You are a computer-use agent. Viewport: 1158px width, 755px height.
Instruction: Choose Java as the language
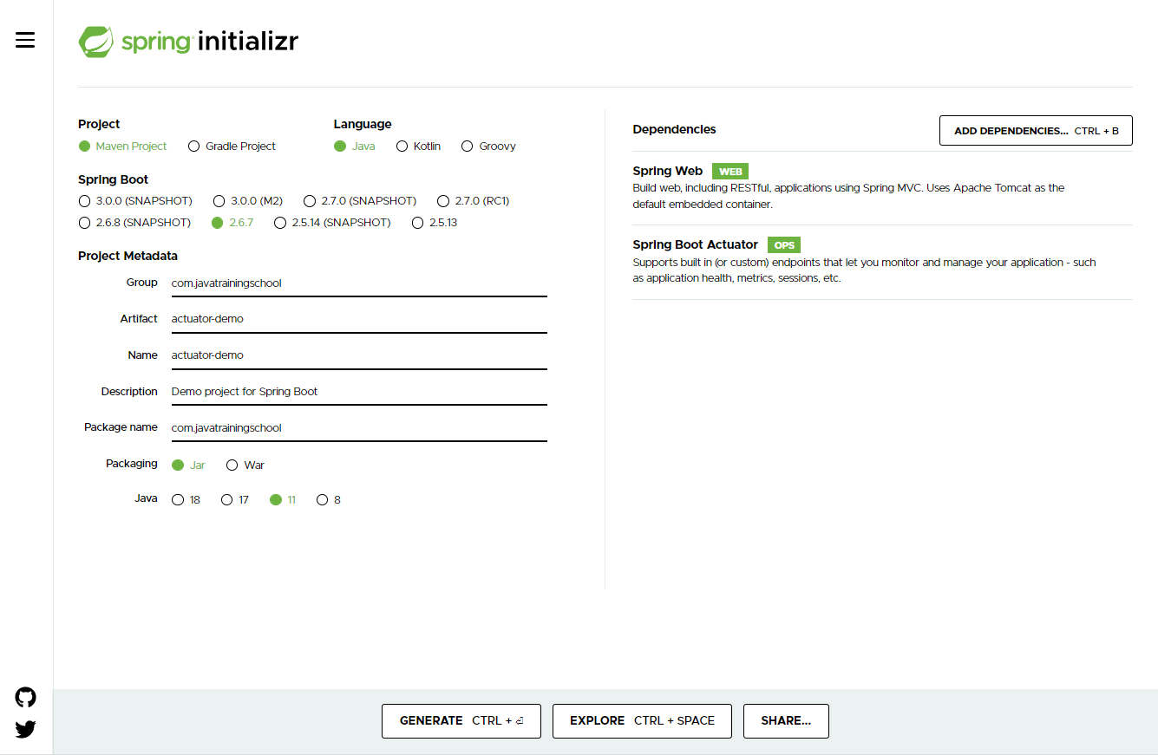tap(355, 146)
